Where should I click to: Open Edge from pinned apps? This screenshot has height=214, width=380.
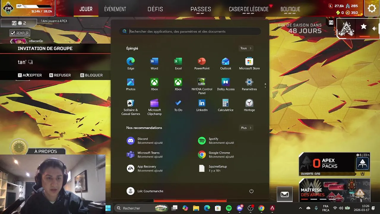click(x=131, y=64)
